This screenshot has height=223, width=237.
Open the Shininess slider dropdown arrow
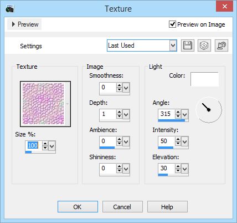pos(126,169)
